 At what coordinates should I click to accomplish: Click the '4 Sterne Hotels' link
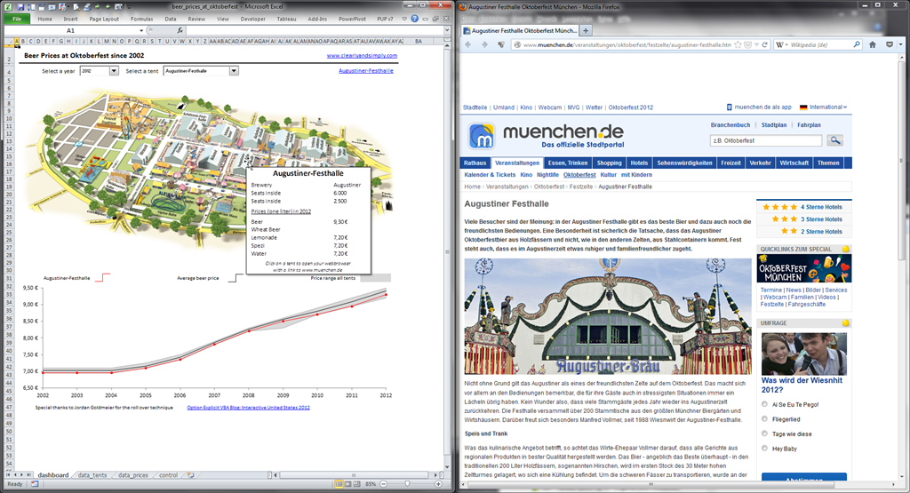point(821,207)
